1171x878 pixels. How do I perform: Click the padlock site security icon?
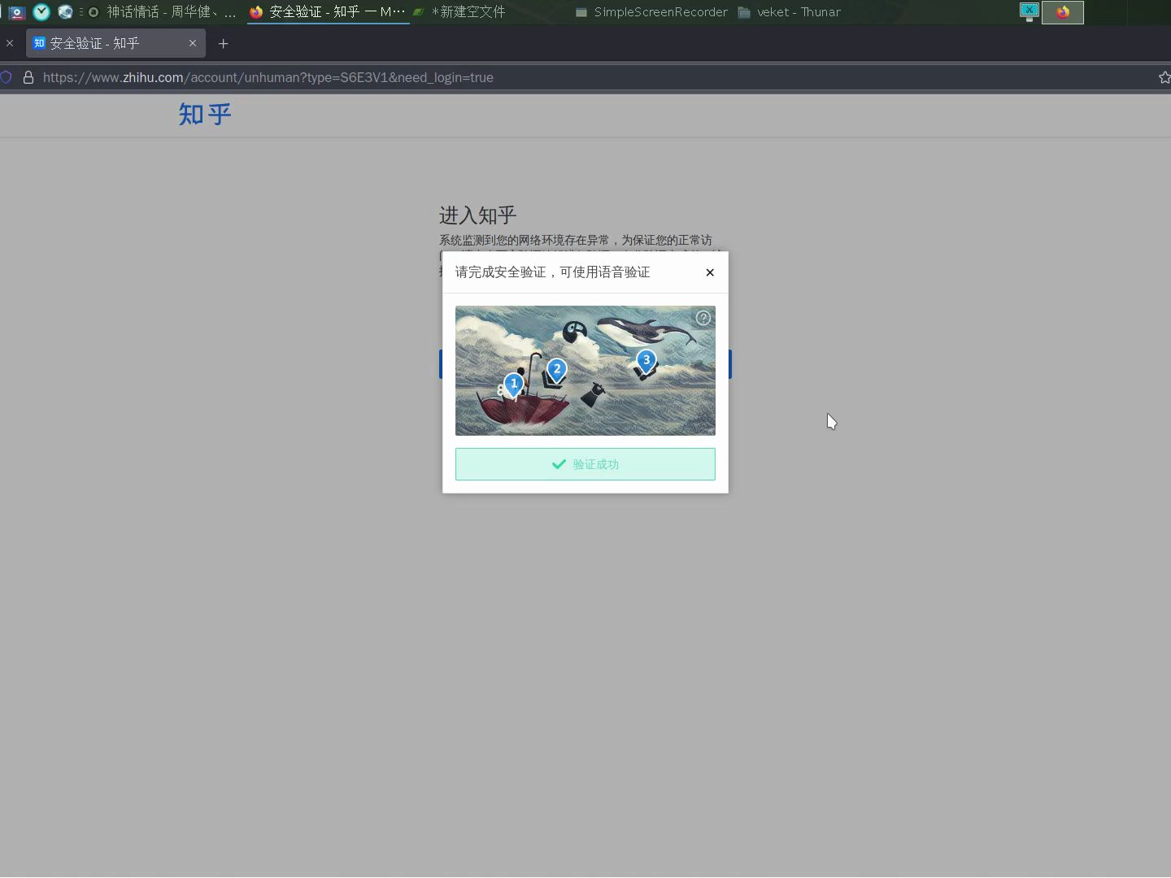point(28,77)
